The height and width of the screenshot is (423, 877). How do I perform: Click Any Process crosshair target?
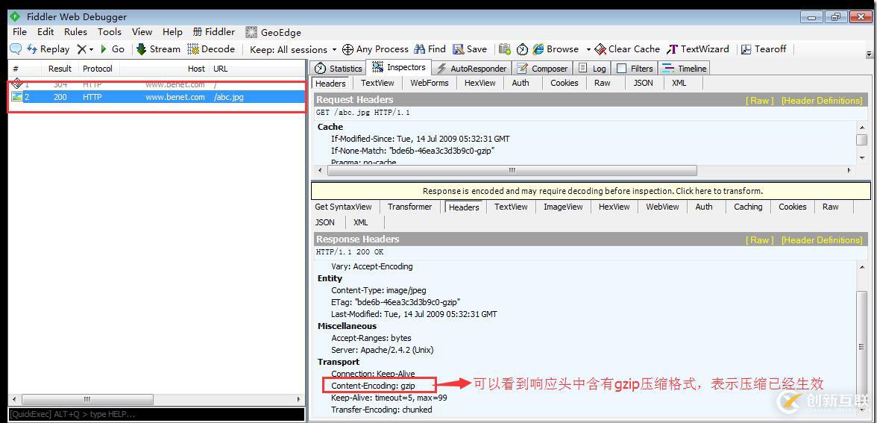tap(375, 49)
